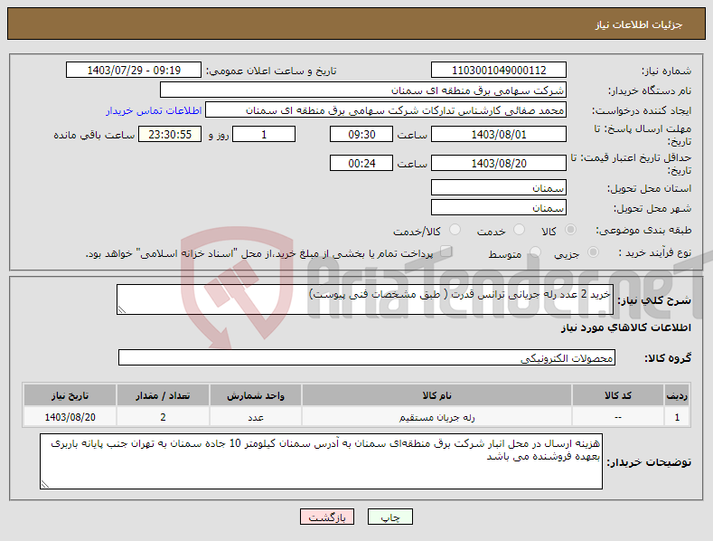Click the remaining days field showing 1

click(264, 134)
